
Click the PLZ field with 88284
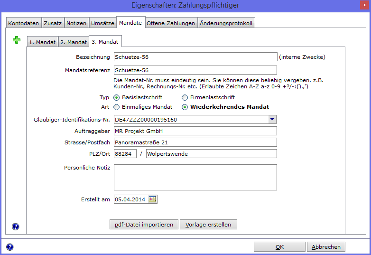point(125,154)
